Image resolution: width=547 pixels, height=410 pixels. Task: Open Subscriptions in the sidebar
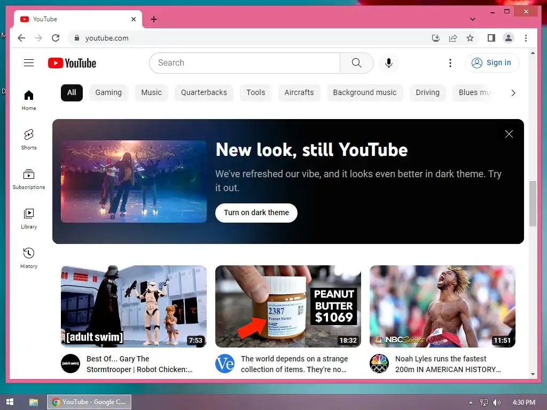[x=29, y=179]
